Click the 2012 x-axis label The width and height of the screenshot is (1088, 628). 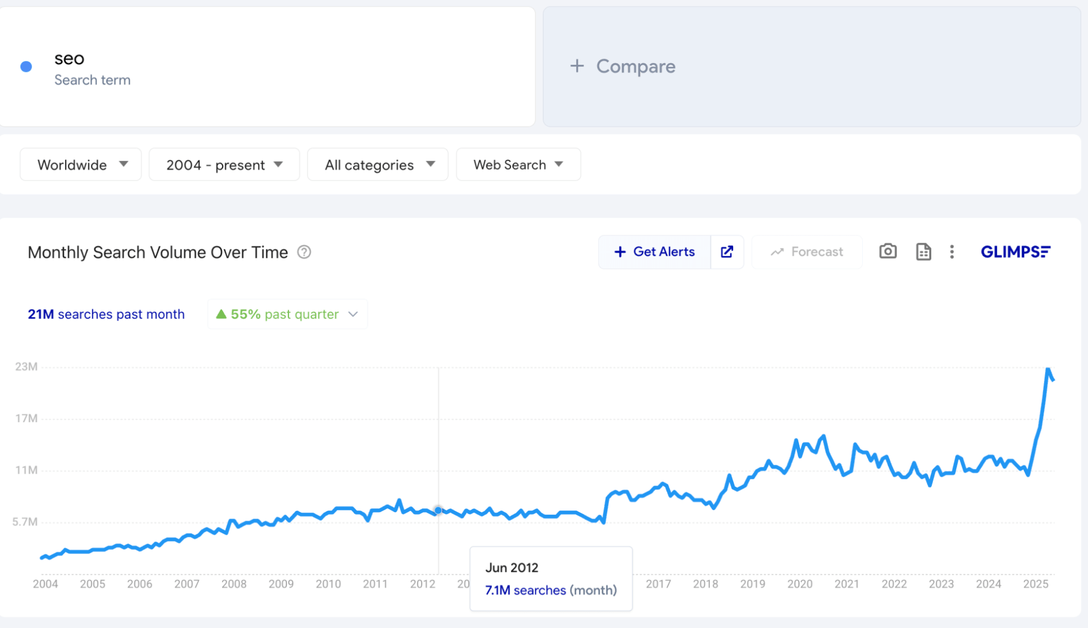422,584
